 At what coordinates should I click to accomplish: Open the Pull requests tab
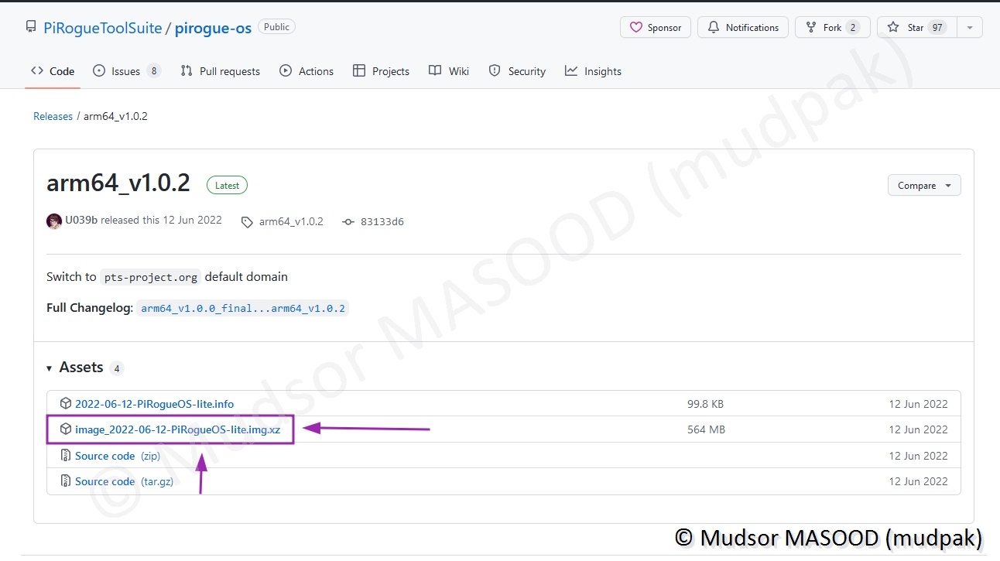coord(221,71)
